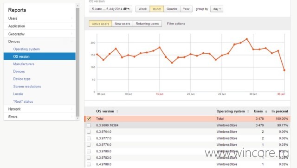Select the Year period button
The width and height of the screenshot is (297, 168).
click(x=186, y=9)
